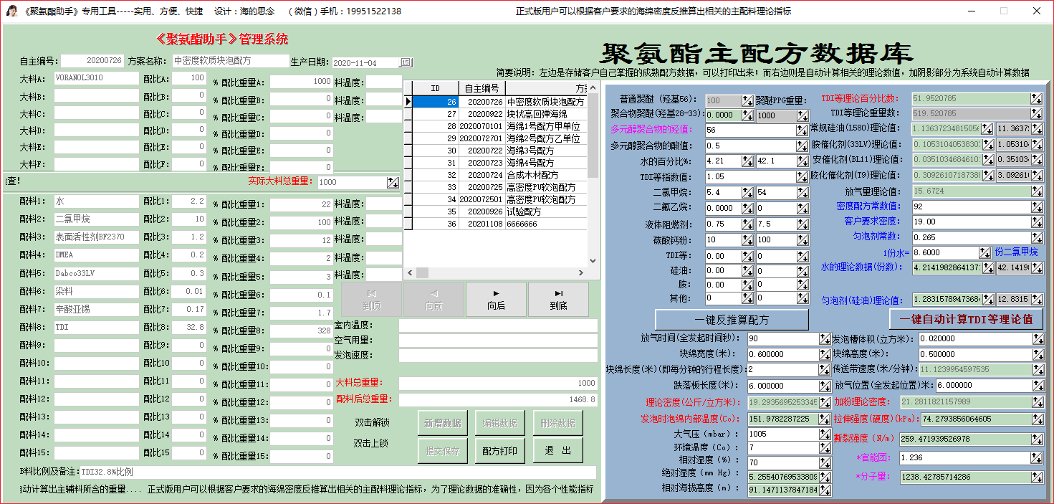Click stepper icon beside 大气压 value 1005

tap(825, 434)
